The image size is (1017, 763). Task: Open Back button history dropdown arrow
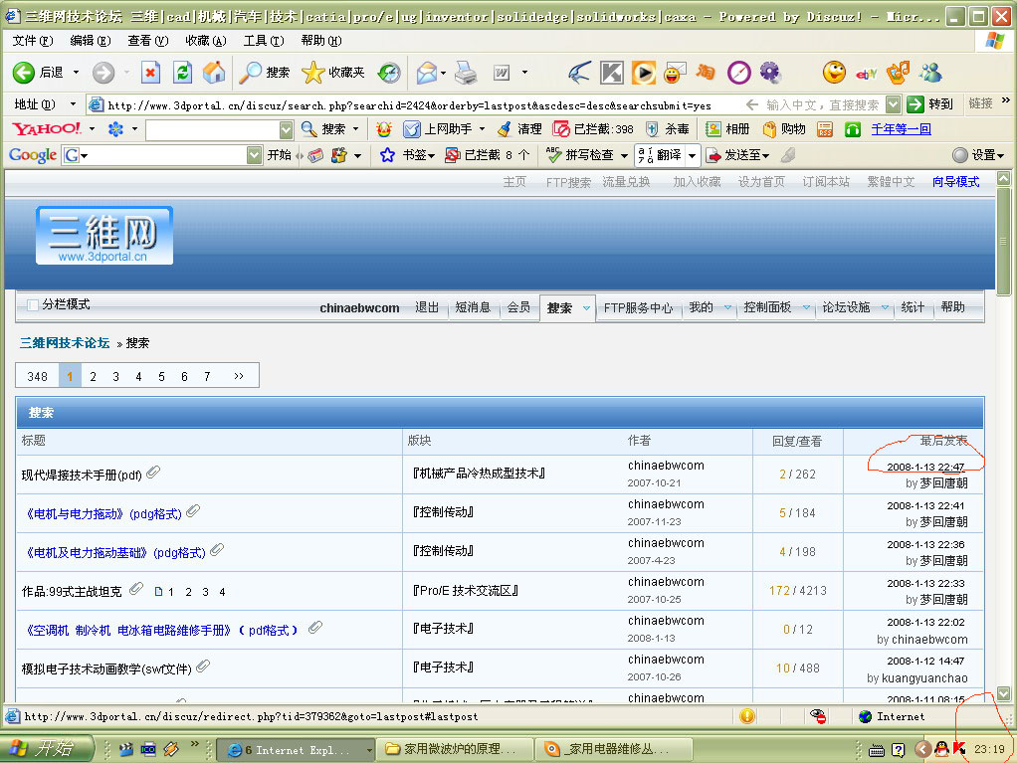click(76, 72)
